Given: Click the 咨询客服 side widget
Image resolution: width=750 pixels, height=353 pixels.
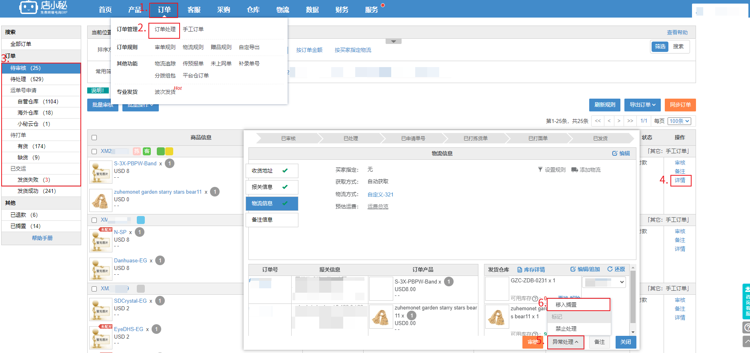Looking at the screenshot, I should [746, 301].
